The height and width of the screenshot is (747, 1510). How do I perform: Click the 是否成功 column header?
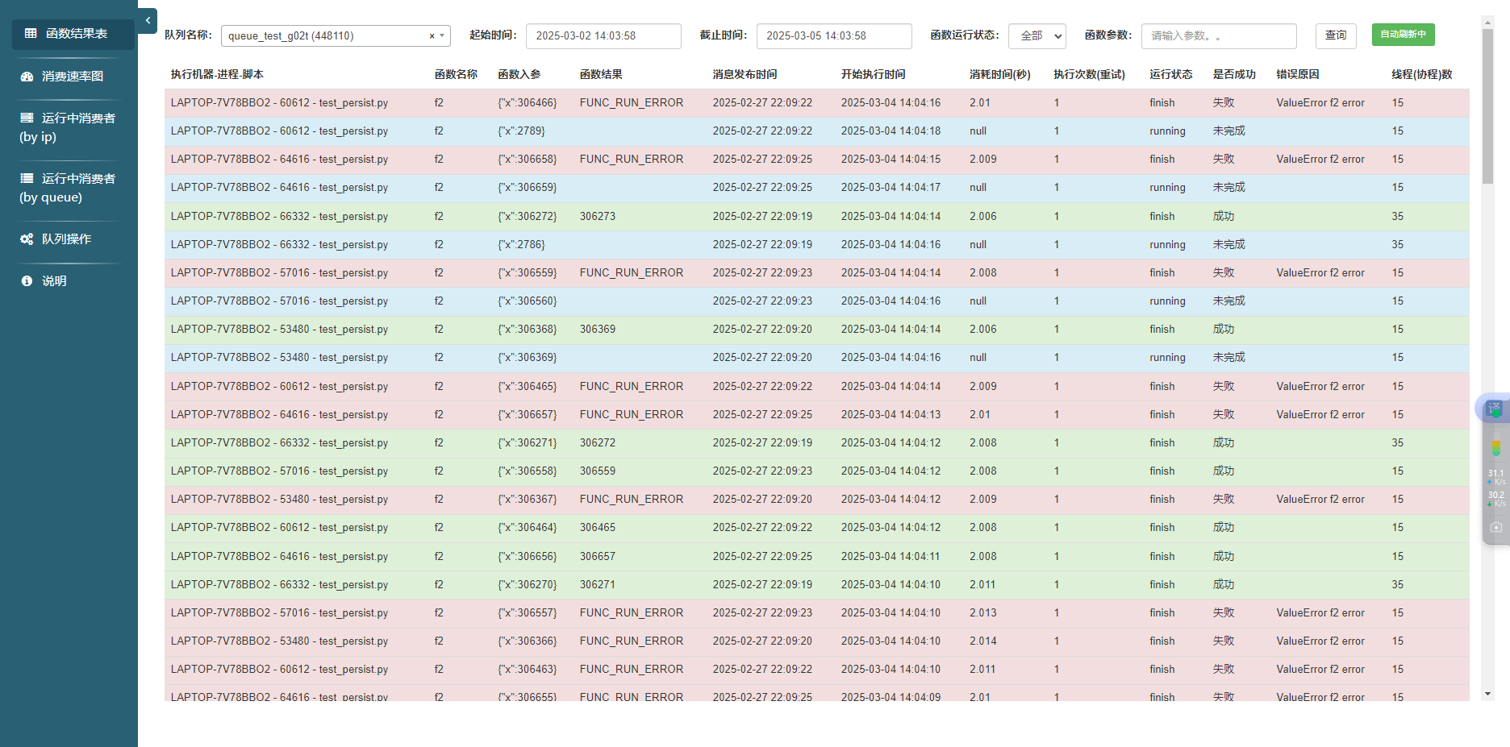pos(1234,75)
